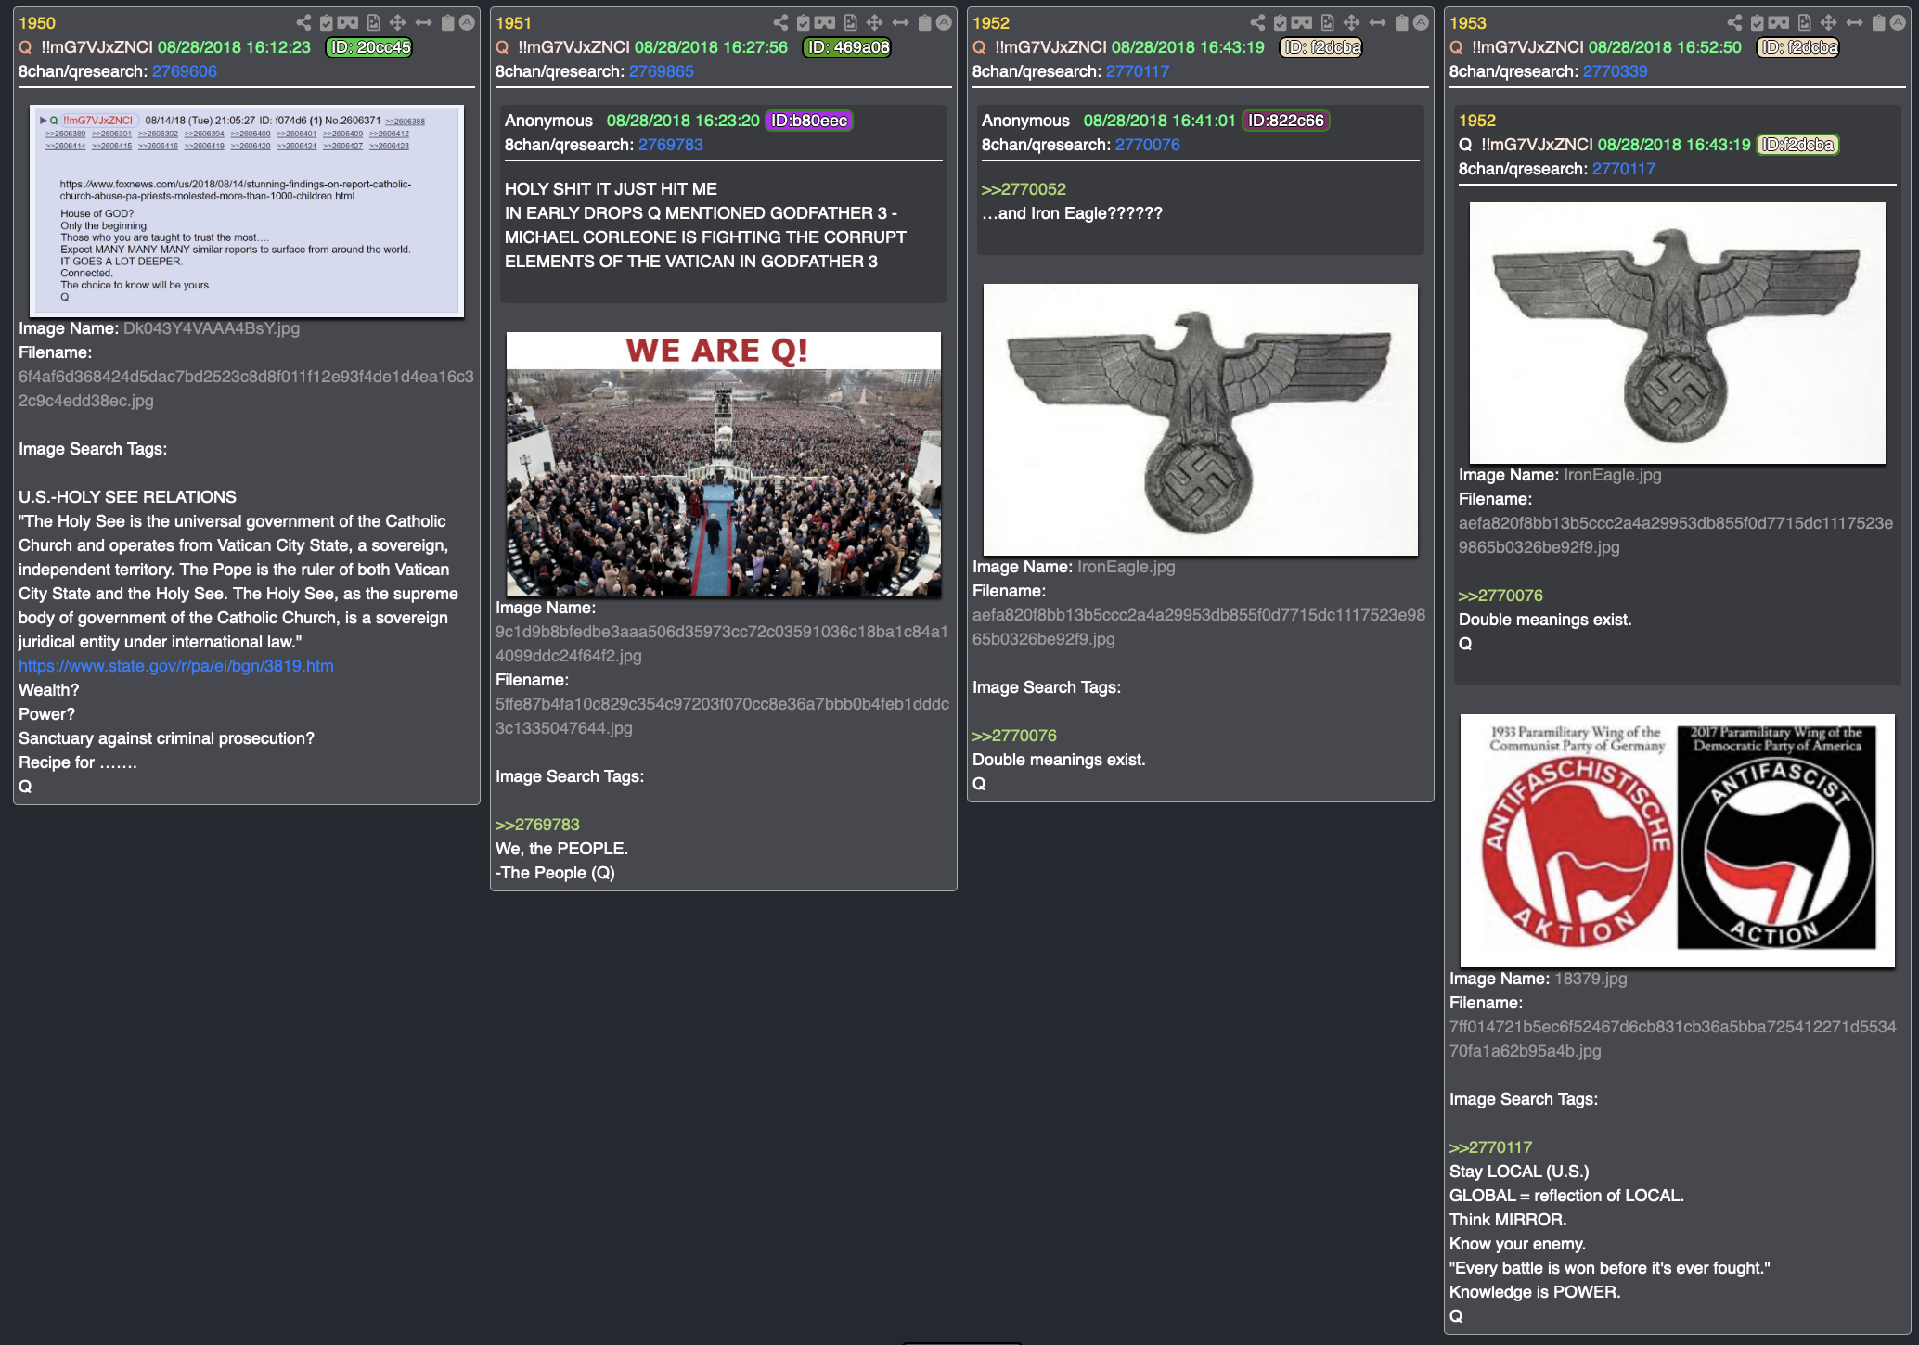Click the share icon on post 1952

(x=1257, y=22)
